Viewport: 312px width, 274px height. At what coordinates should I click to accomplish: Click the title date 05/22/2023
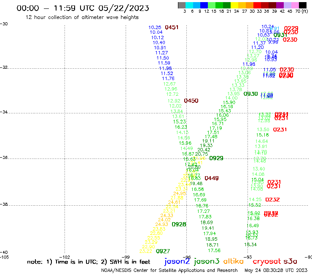[124, 8]
